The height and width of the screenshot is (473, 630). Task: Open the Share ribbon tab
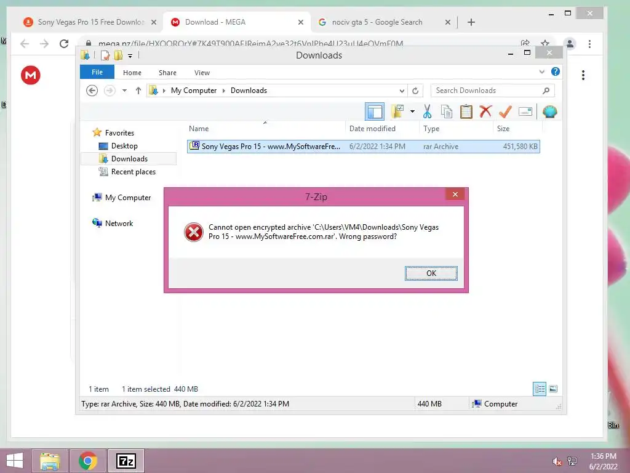pyautogui.click(x=167, y=73)
